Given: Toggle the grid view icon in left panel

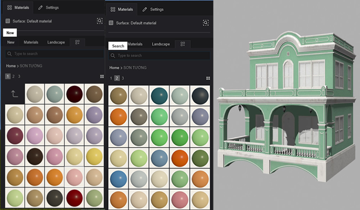Looking at the screenshot, I should point(102,76).
